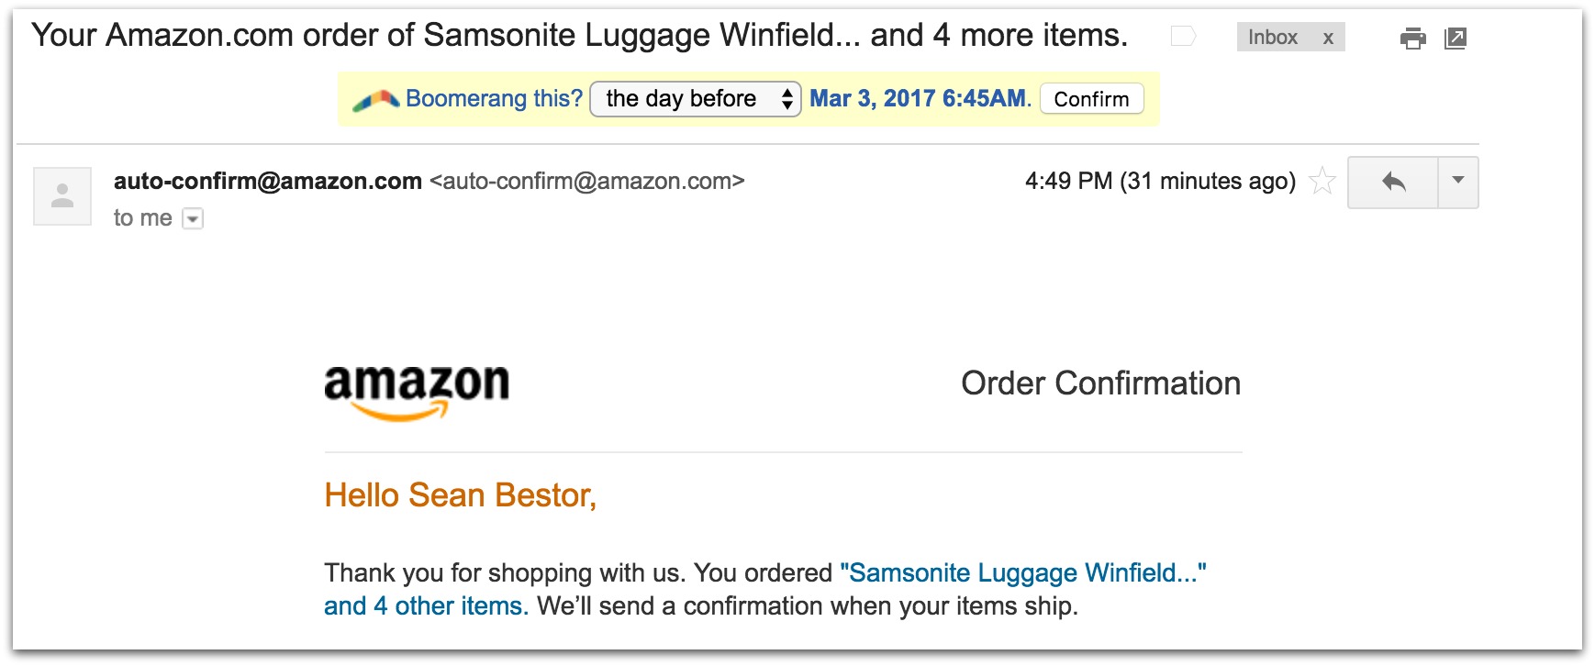
Task: Open "Samsonite Luggage Winfield..." product link
Action: click(1022, 573)
